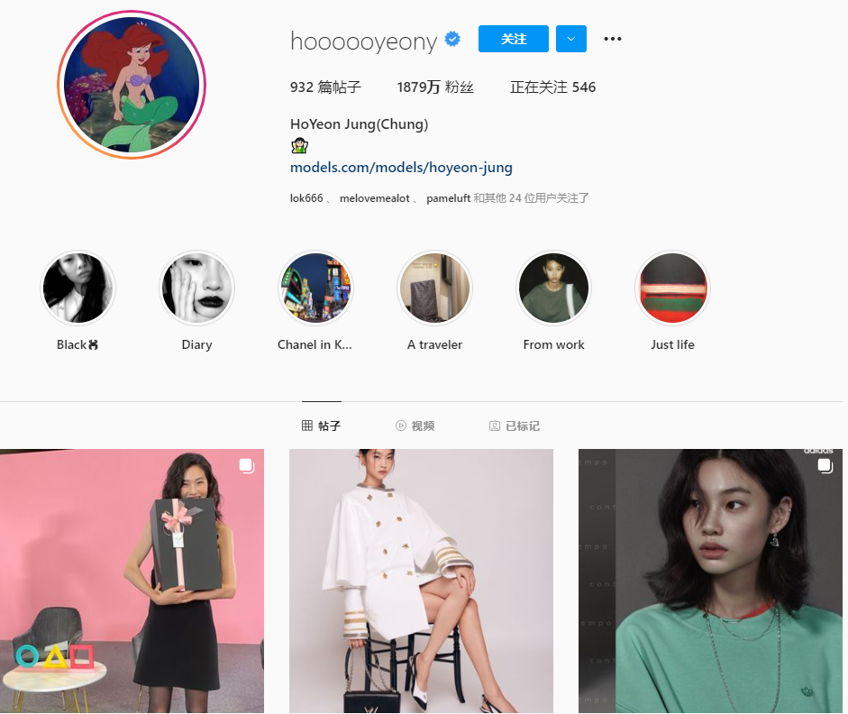Open the pameluft mutual follower profile
The height and width of the screenshot is (714, 848).
pos(449,198)
